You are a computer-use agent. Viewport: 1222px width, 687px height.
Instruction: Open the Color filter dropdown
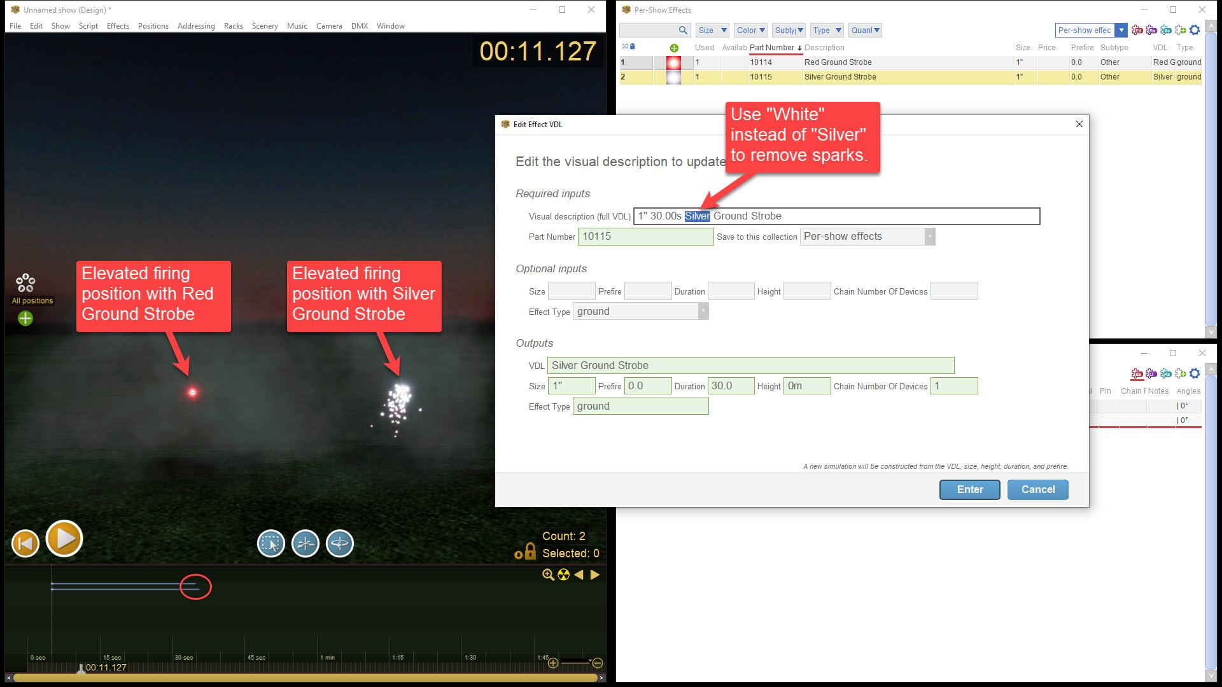(x=750, y=30)
